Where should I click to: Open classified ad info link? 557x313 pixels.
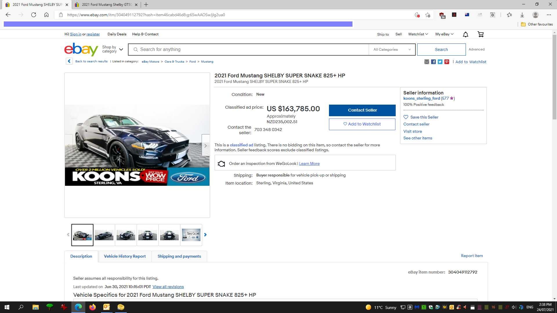tap(241, 145)
